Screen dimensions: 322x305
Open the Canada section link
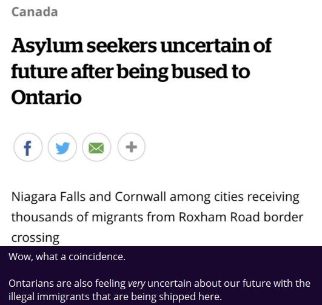click(35, 12)
